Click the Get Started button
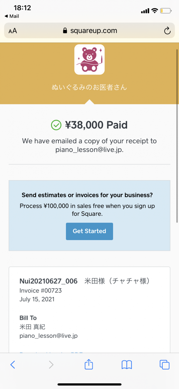Screen dimensions: 179x389 89,231
